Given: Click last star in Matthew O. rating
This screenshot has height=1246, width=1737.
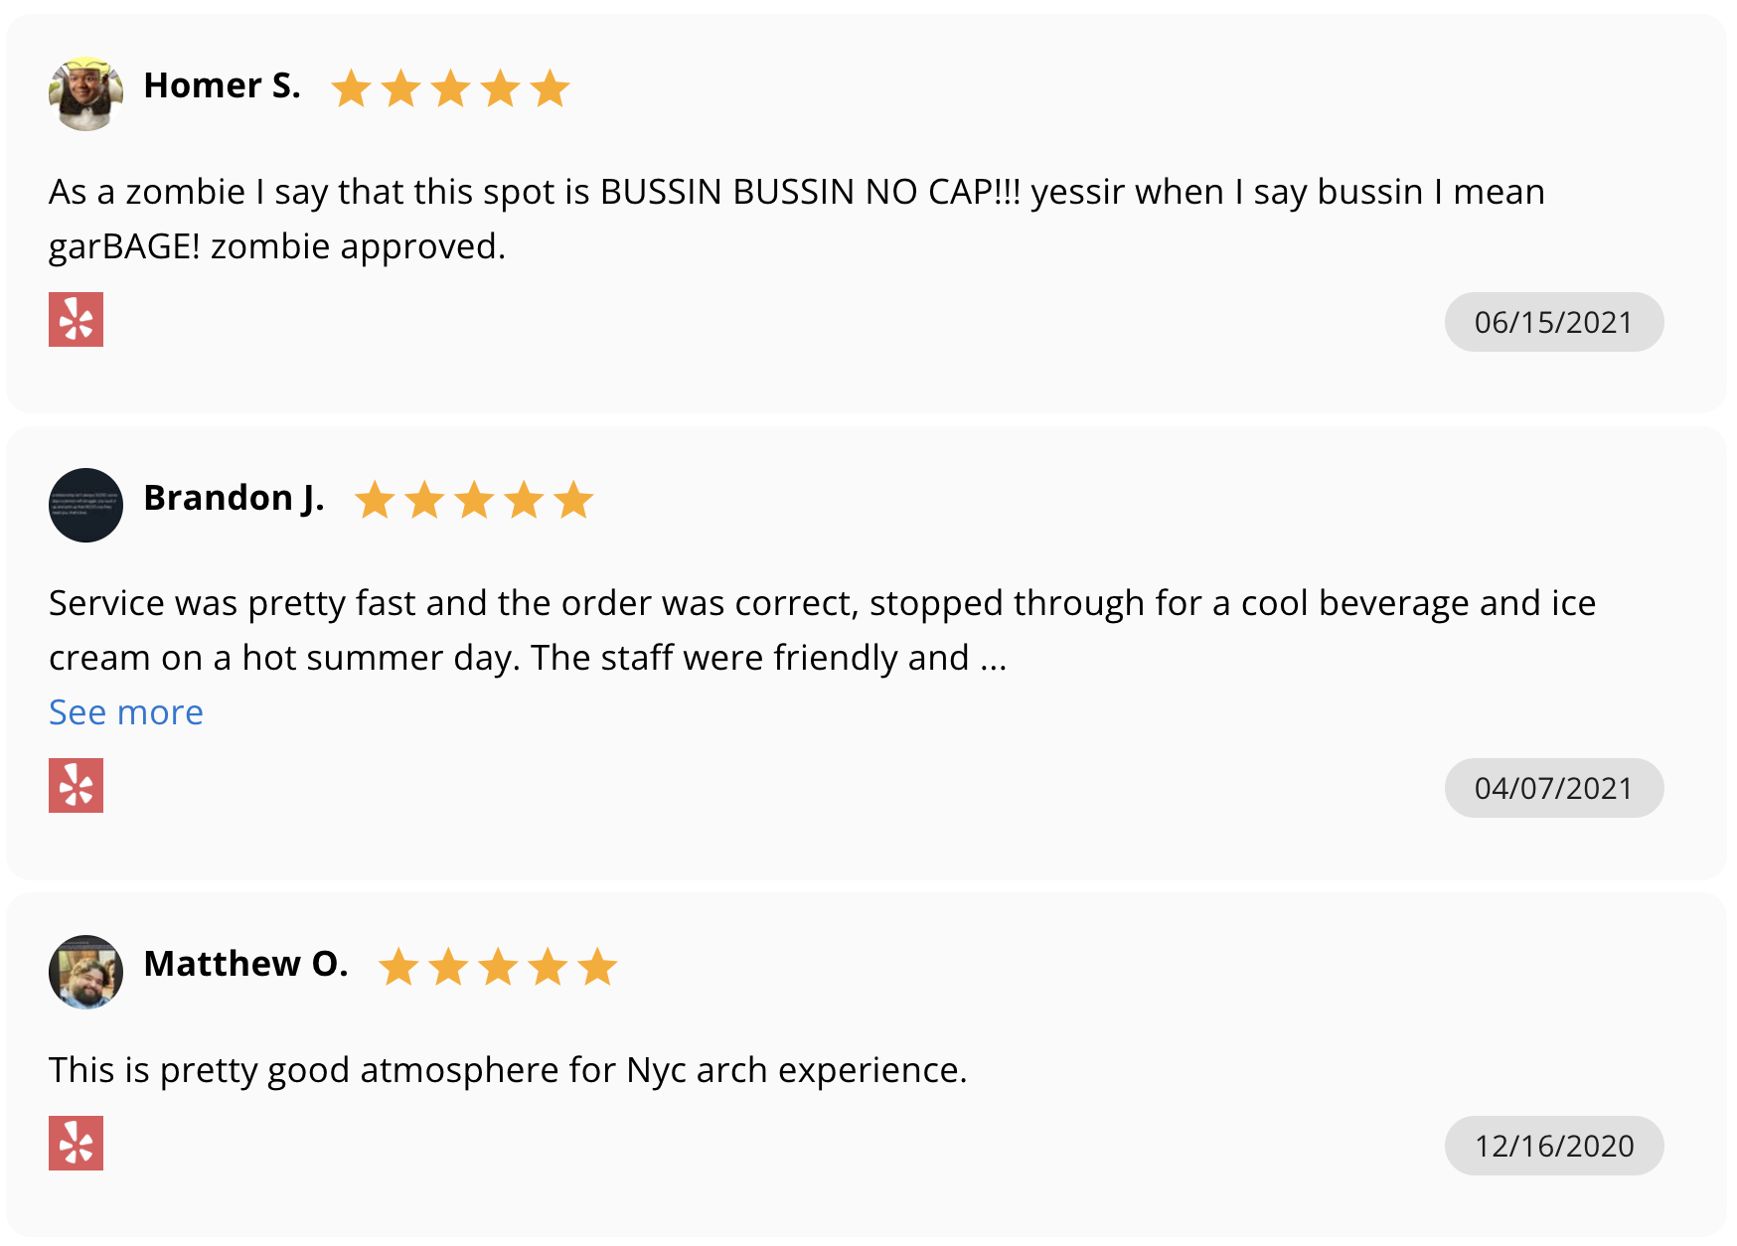Looking at the screenshot, I should tap(597, 967).
